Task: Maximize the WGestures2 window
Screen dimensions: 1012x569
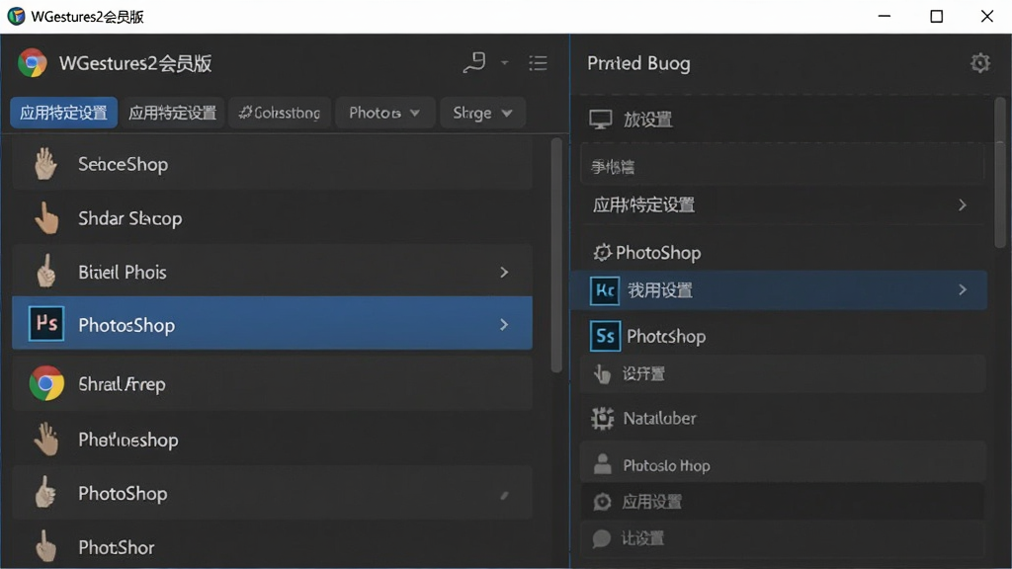Action: click(x=937, y=16)
